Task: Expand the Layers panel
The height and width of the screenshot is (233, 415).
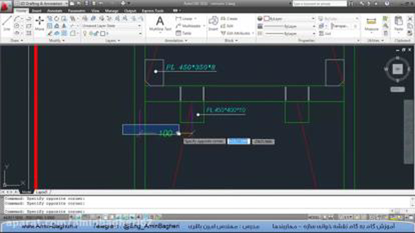Action: [113, 40]
